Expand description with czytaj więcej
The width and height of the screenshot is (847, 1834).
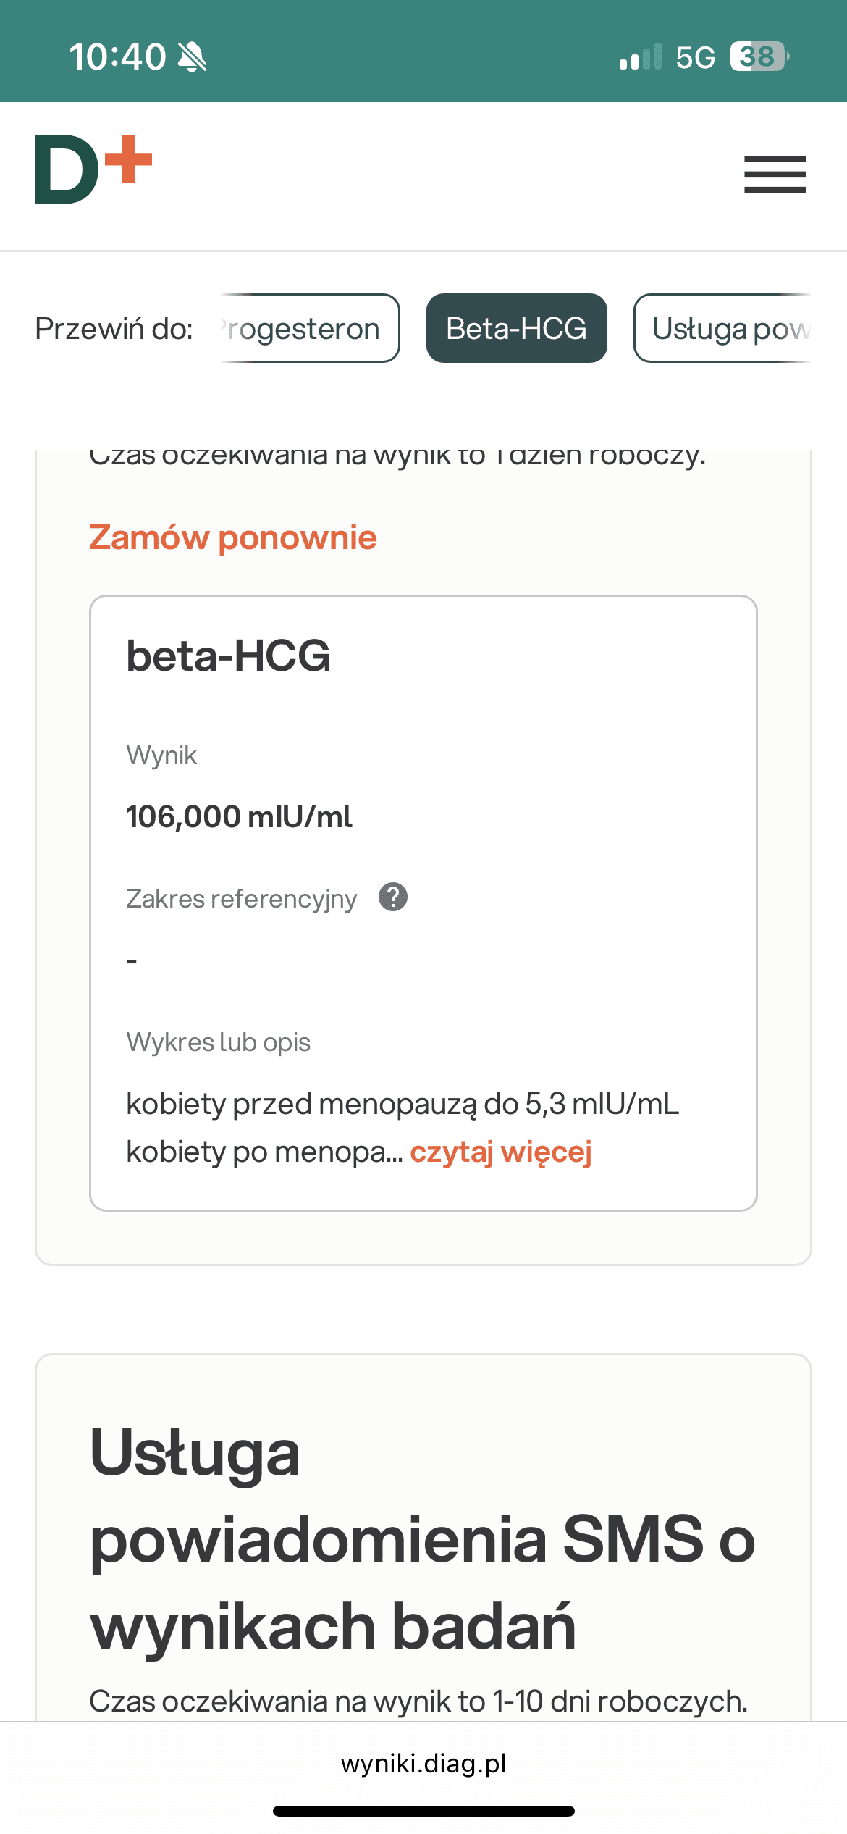(x=501, y=1152)
